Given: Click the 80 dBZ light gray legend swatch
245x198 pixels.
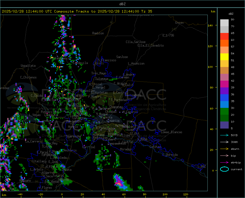Looking at the screenshot, I should pos(224,23).
